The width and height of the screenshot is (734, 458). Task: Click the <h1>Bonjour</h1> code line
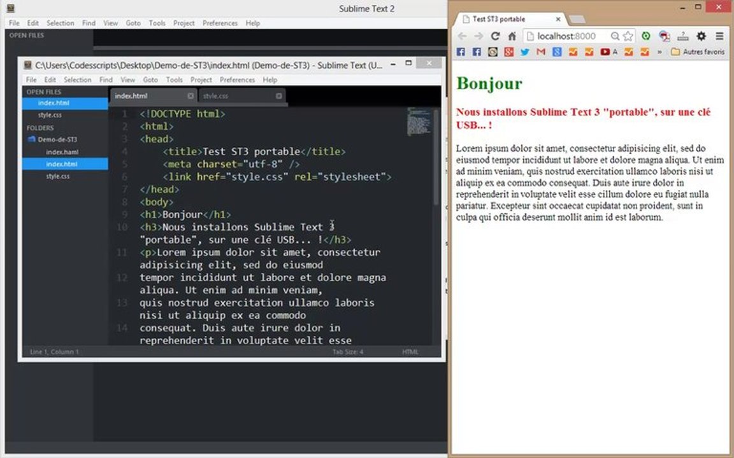click(185, 214)
